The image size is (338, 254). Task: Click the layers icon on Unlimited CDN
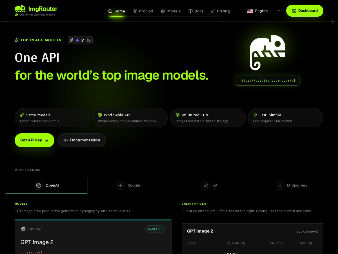(x=177, y=115)
